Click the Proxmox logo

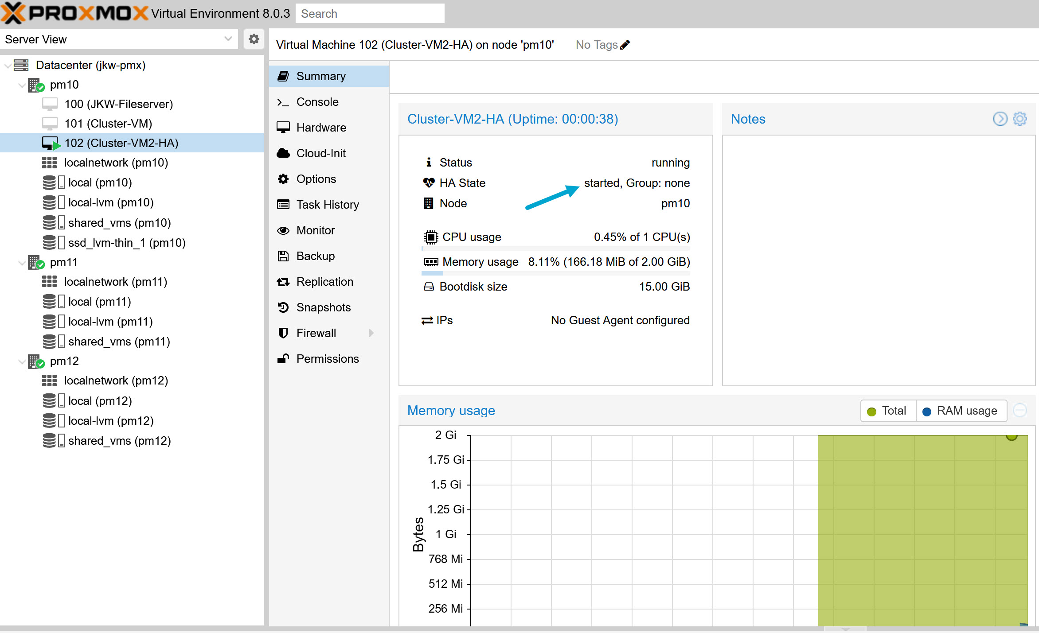point(74,13)
